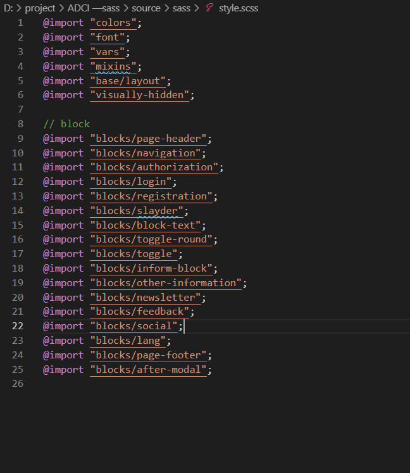Open the "blocks/inform-block" import path
This screenshot has width=410, height=473.
(x=151, y=268)
